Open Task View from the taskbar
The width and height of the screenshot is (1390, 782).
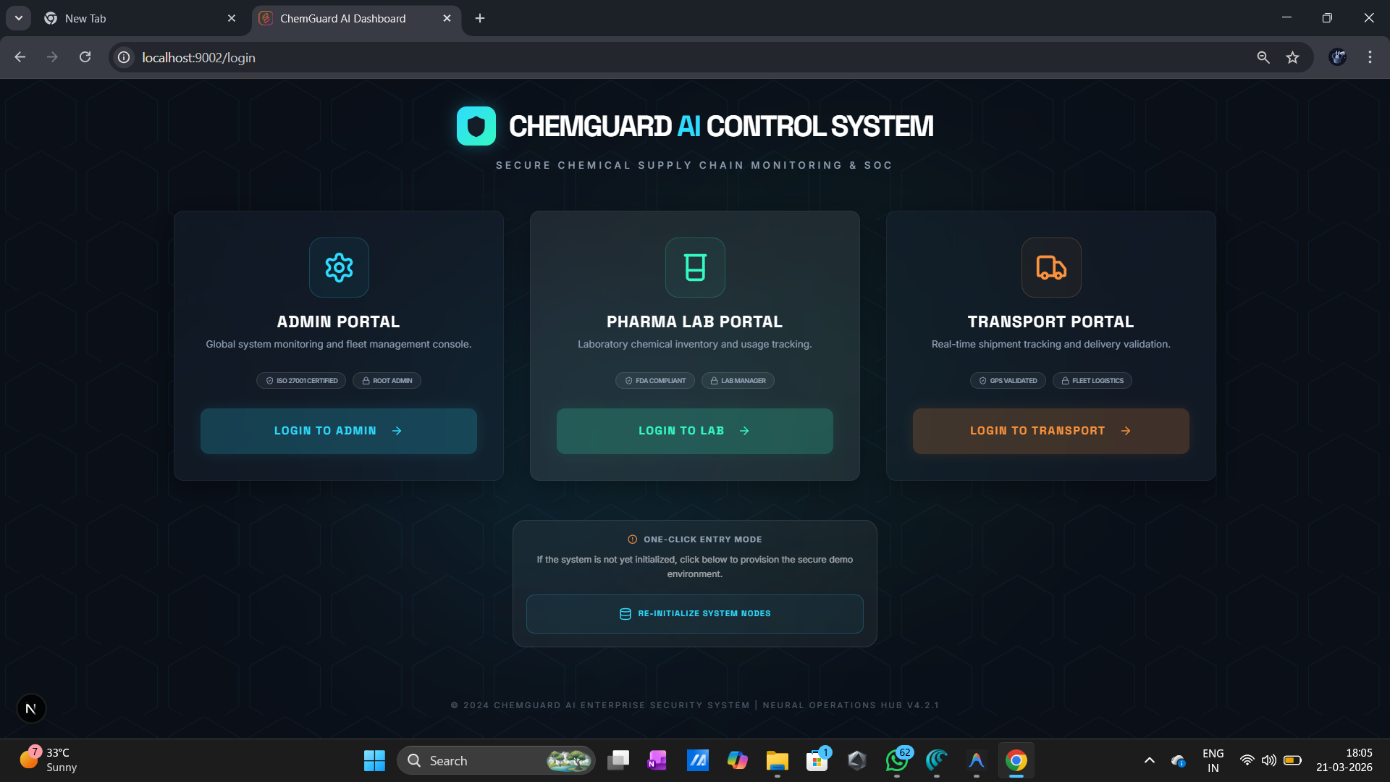[618, 760]
